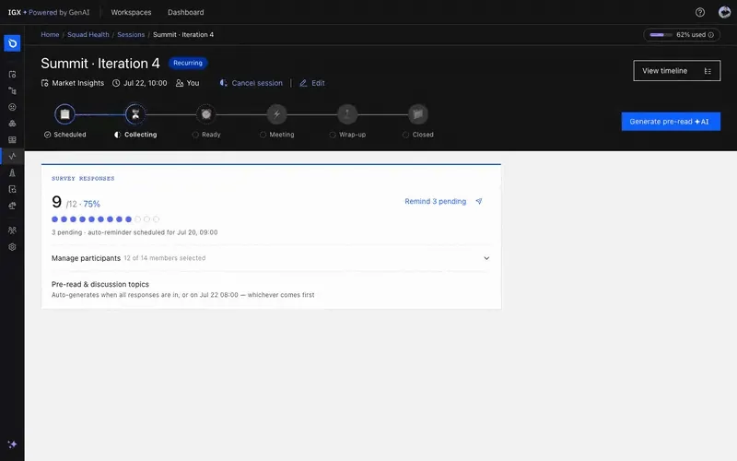737x461 pixels.
Task: Click the Collecting hourglass stage icon
Action: [135, 114]
